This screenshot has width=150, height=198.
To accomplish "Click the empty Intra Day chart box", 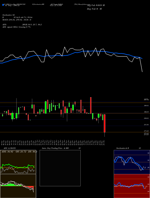I will tap(60, 168).
